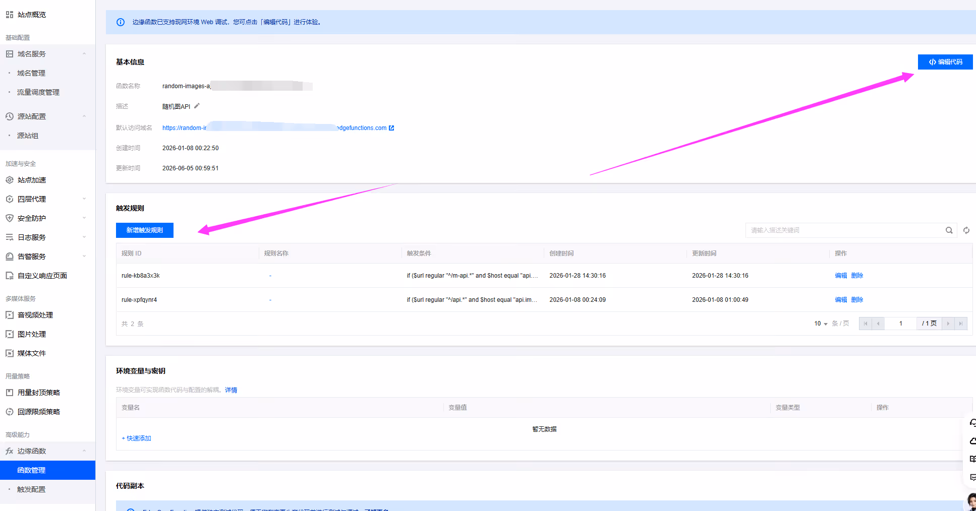The image size is (976, 511).
Task: Focus the rule description keyword search field
Action: (x=845, y=230)
